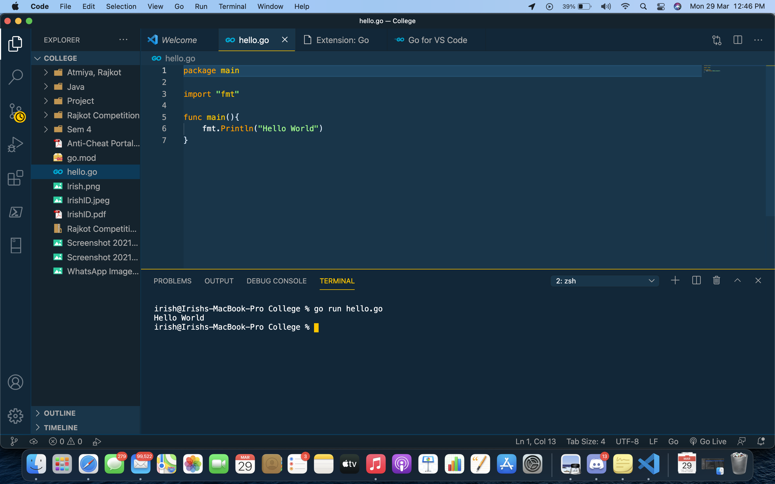Screen dimensions: 775x484
Task: Click the errors and warnings count
Action: click(66, 442)
